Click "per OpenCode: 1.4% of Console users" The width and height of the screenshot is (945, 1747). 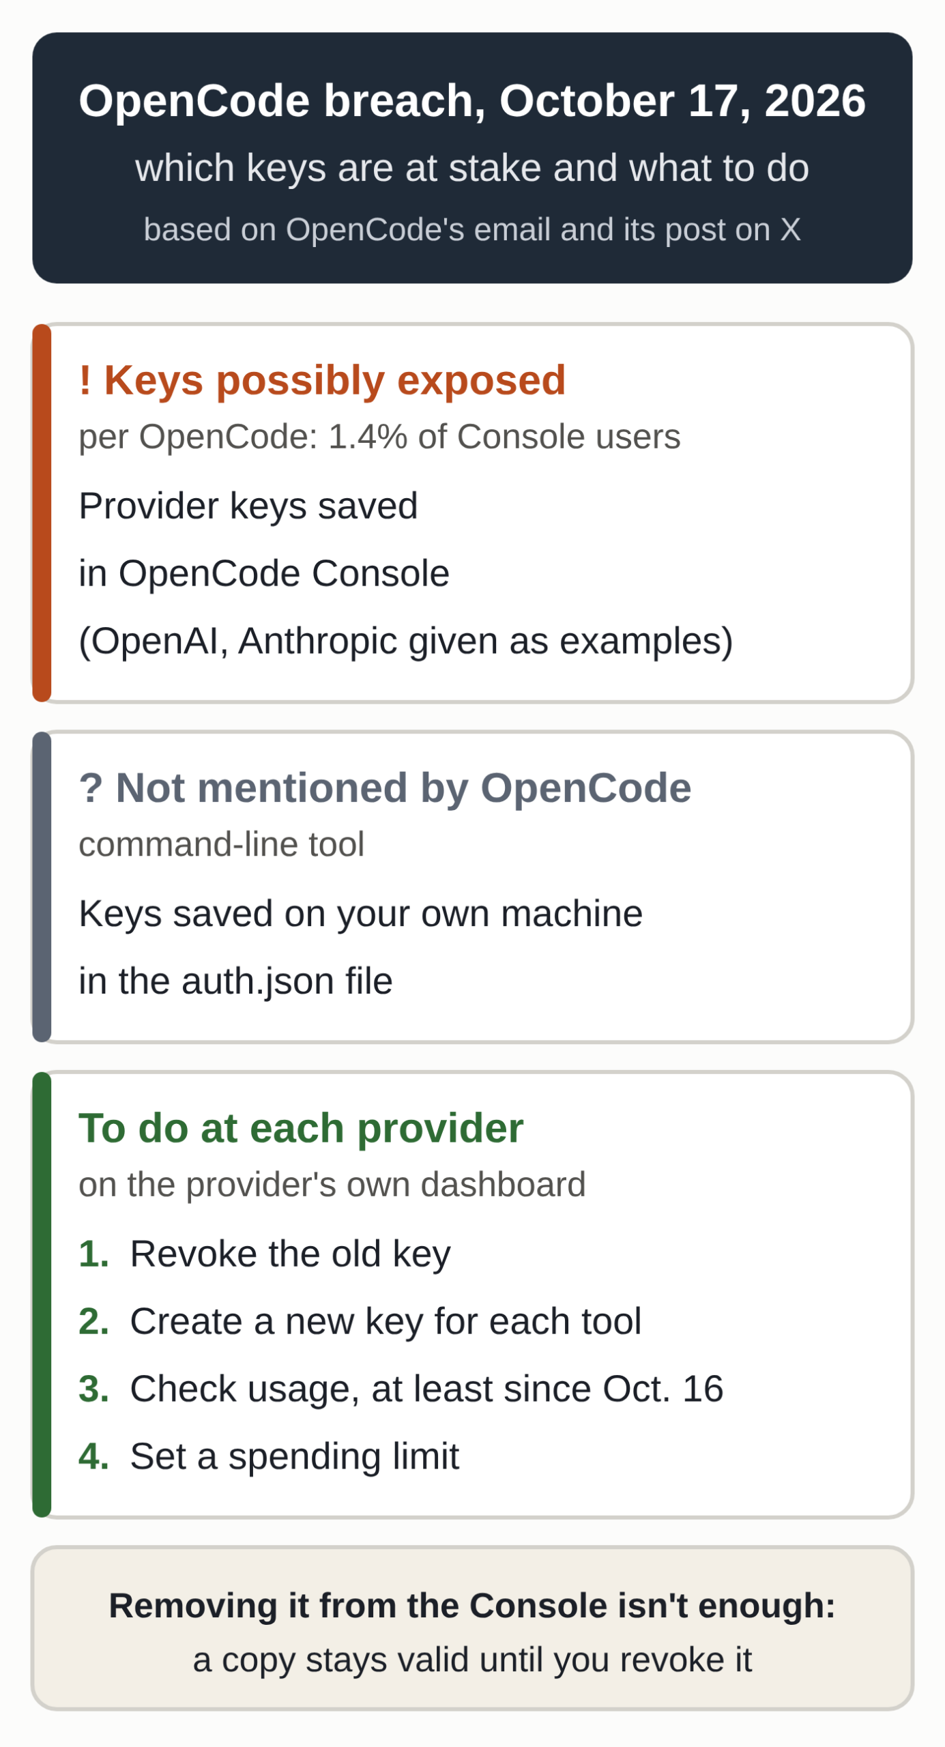pyautogui.click(x=379, y=437)
